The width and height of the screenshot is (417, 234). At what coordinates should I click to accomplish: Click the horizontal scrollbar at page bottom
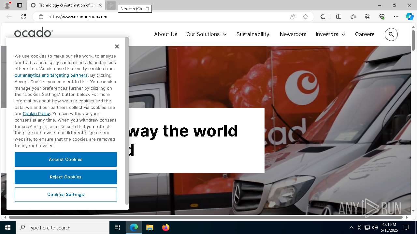(206, 217)
